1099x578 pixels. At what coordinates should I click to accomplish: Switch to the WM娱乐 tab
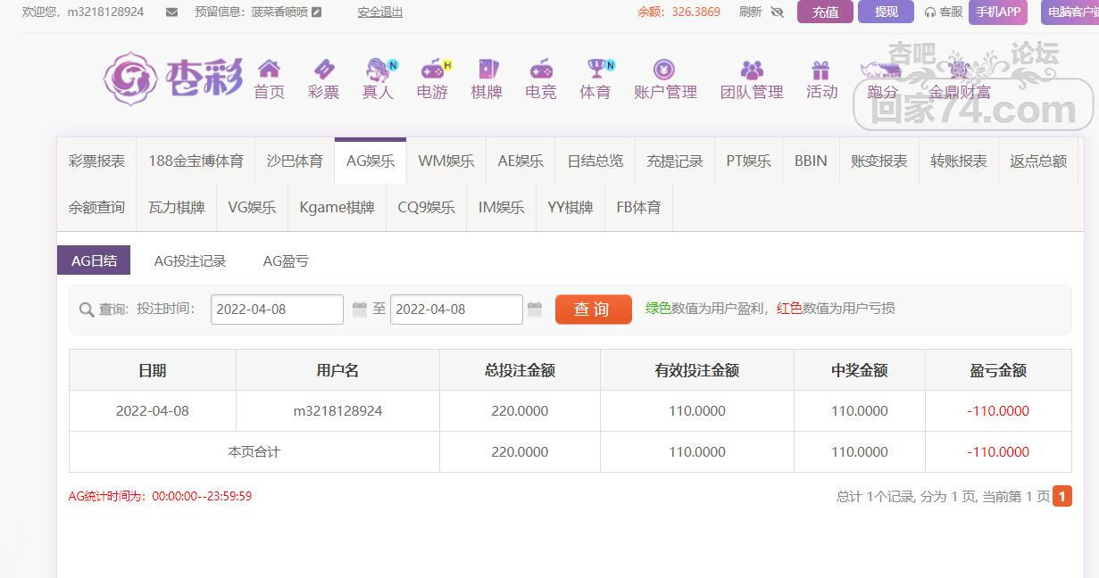(x=446, y=161)
